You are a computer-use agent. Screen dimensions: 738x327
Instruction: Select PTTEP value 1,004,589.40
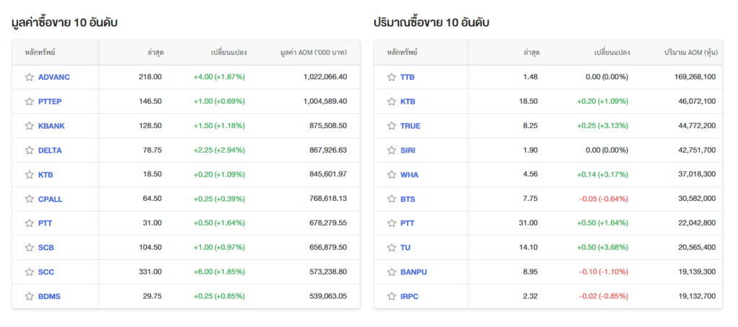tap(325, 102)
